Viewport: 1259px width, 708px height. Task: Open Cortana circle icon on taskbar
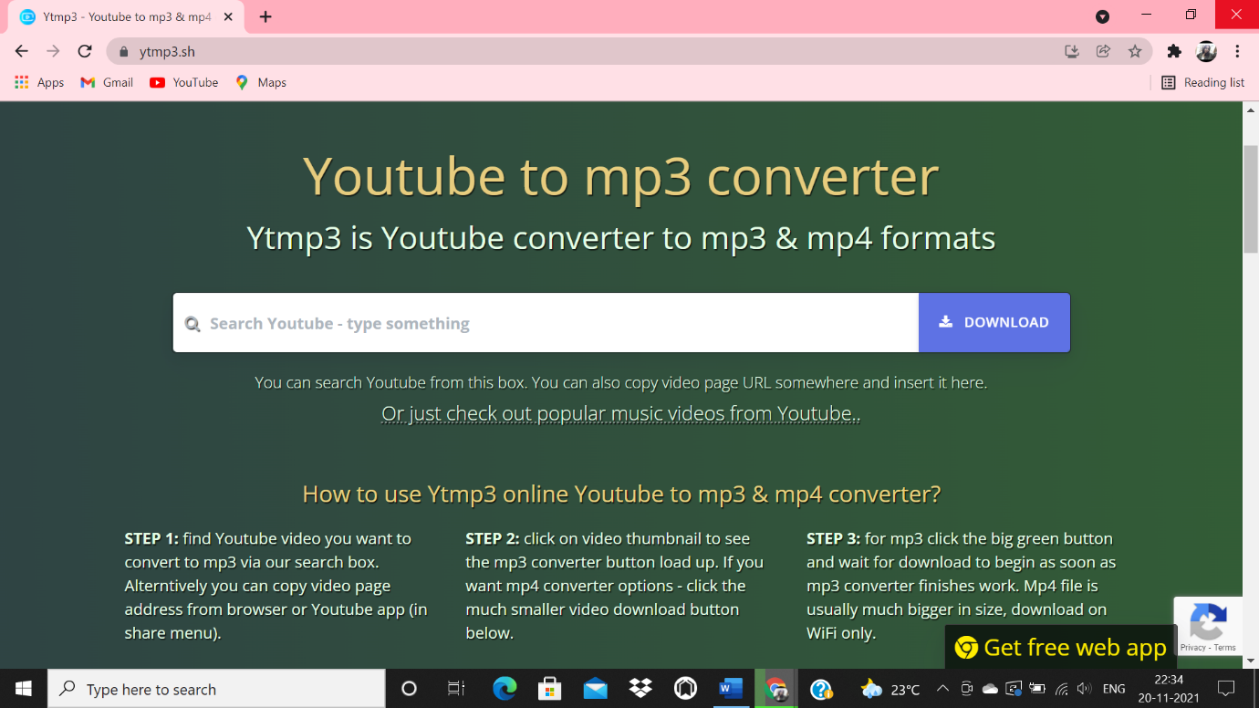409,689
